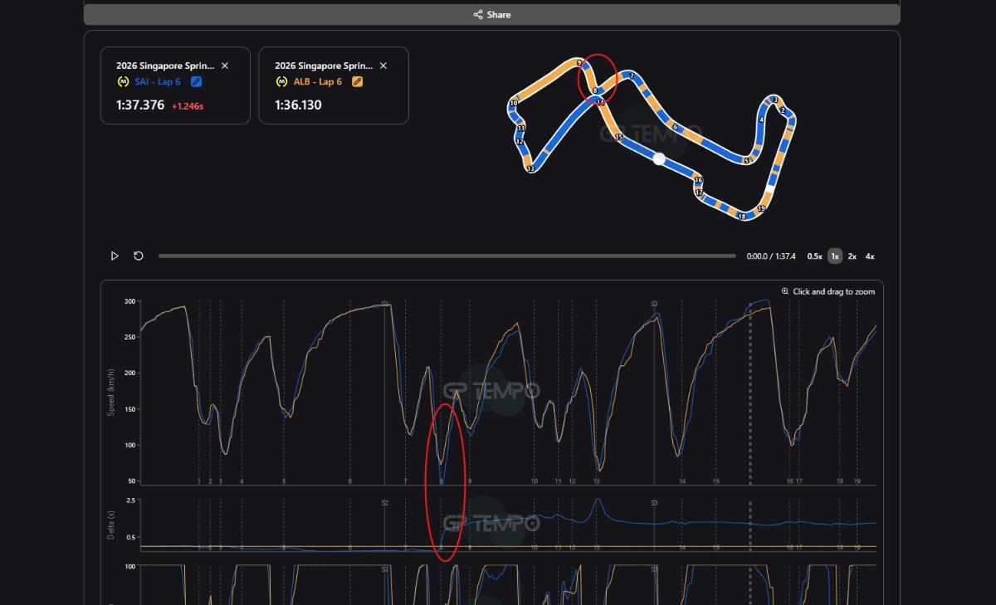Click corner 19 label on speed chart axis
Image resolution: width=996 pixels, height=605 pixels.
[x=857, y=481]
